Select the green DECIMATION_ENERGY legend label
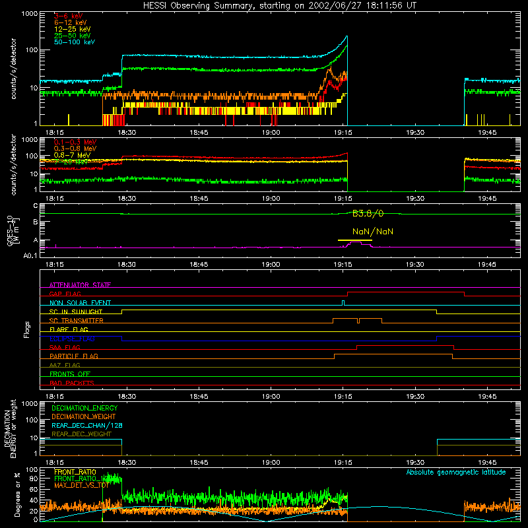This screenshot has width=528, height=528. (x=84, y=408)
